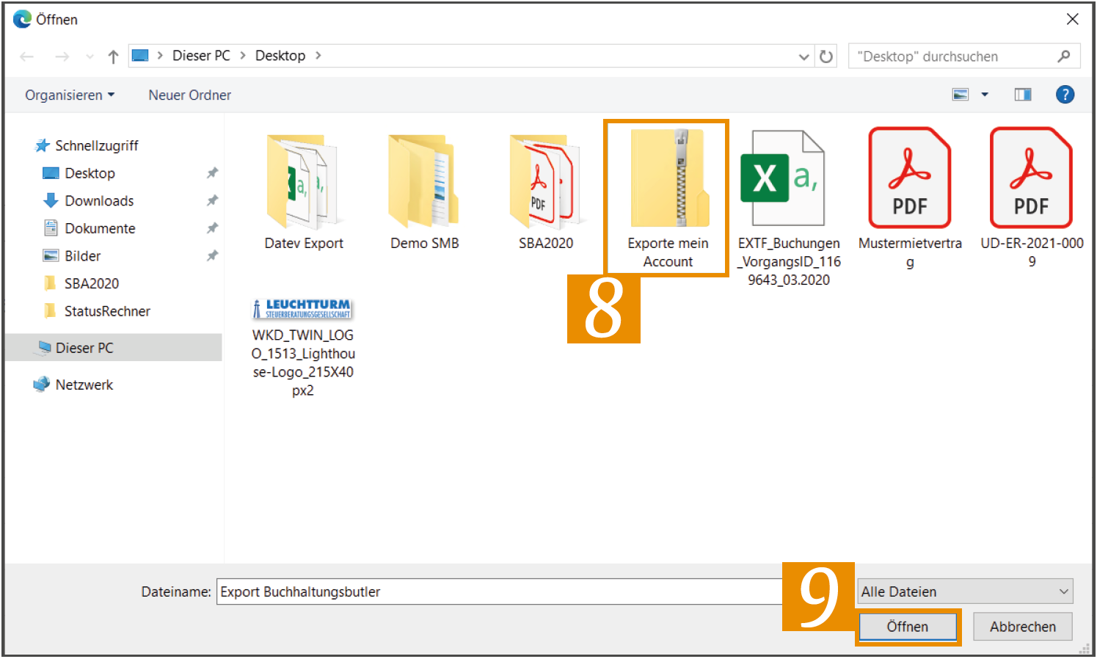The width and height of the screenshot is (1097, 659).
Task: Open the Alle Dateien file type dropdown
Action: [964, 591]
